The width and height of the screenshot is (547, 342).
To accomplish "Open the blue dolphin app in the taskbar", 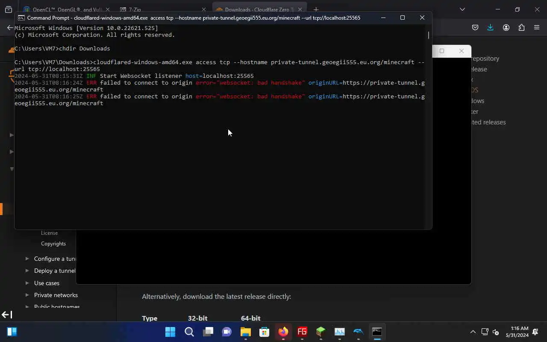I will point(358,332).
